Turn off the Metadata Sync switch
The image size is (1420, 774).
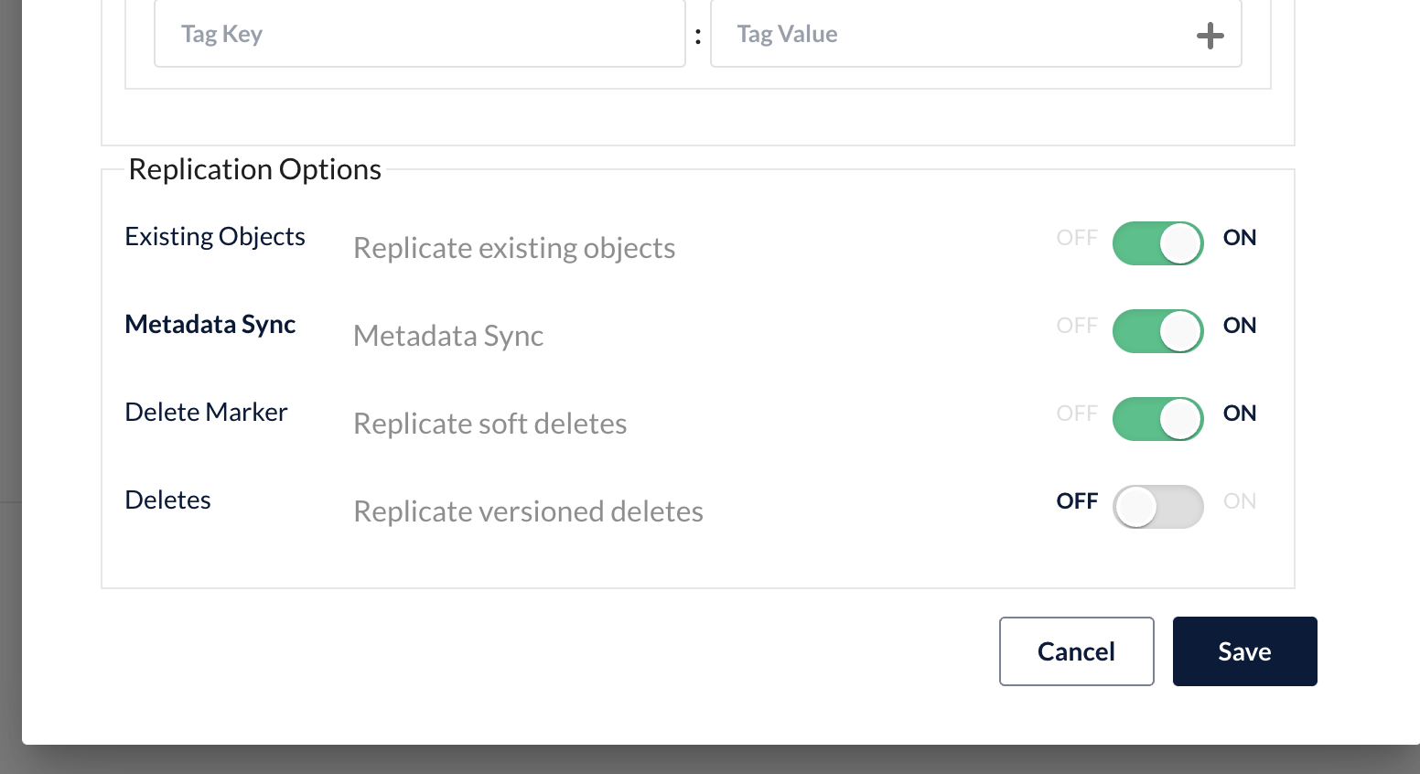pyautogui.click(x=1157, y=331)
